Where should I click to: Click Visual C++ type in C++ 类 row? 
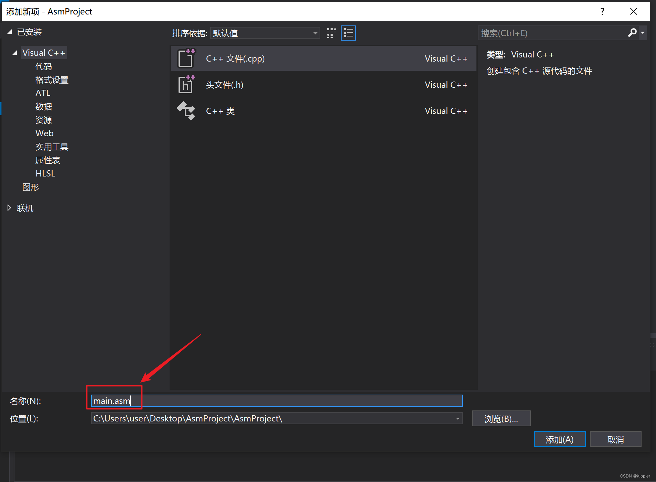pos(446,111)
